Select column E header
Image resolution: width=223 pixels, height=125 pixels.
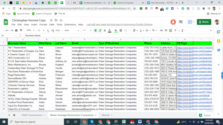click(121, 39)
